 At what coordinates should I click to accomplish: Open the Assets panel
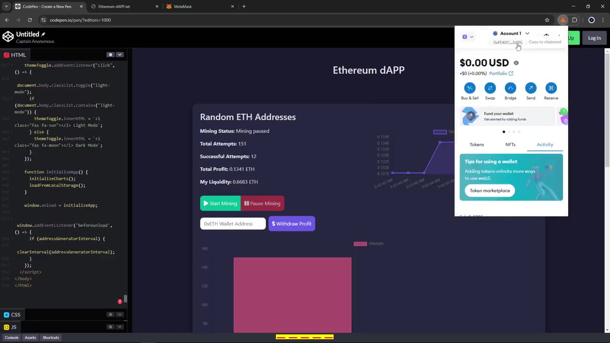(x=30, y=338)
